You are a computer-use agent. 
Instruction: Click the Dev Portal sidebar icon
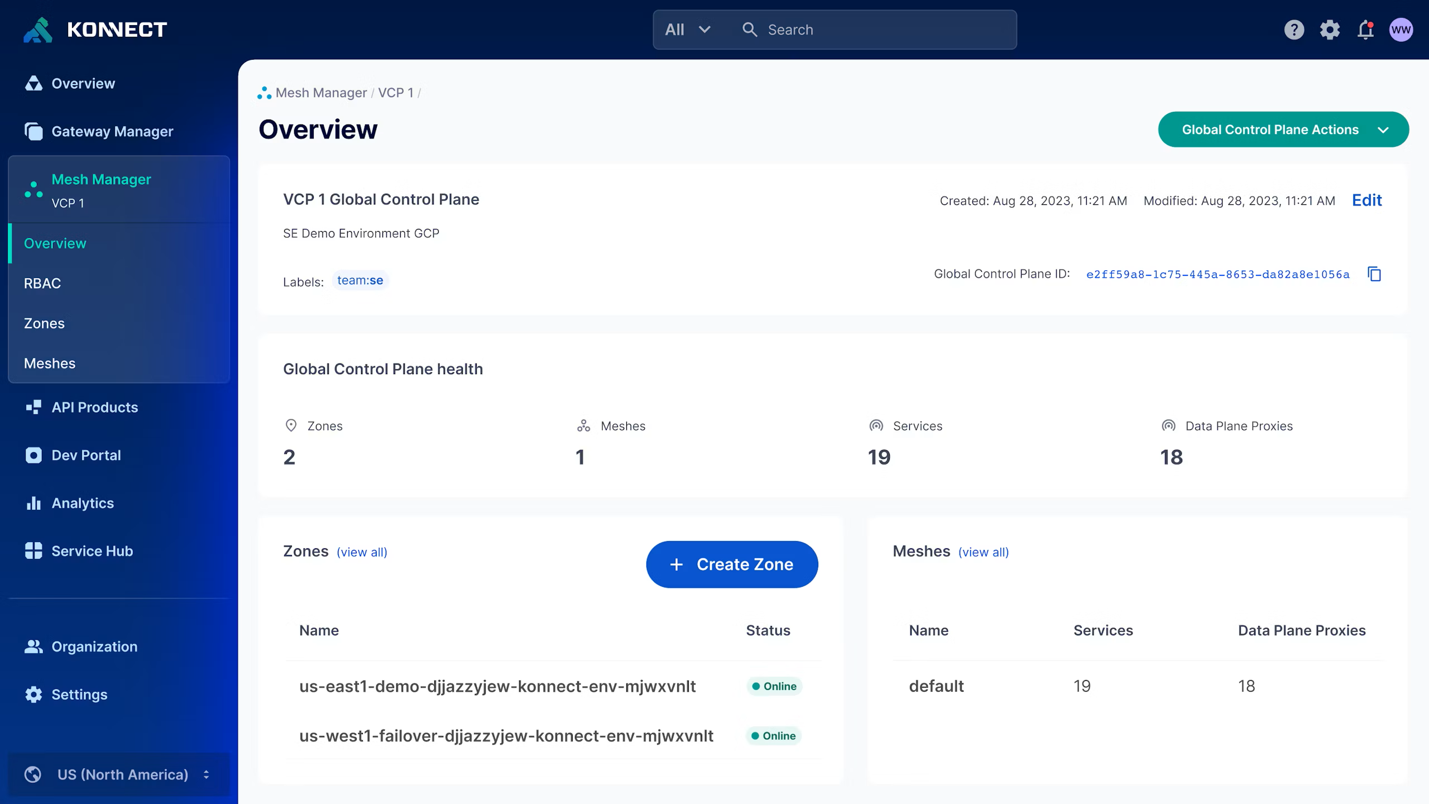33,455
